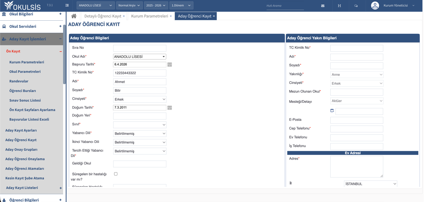Open the mail envelope icon in header
The image size is (424, 202).
(323, 6)
